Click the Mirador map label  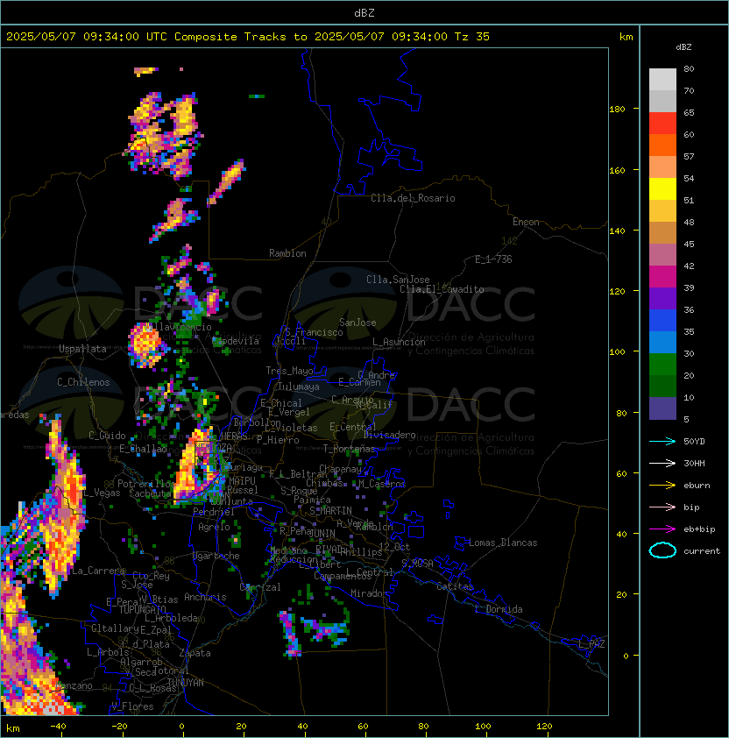370,593
